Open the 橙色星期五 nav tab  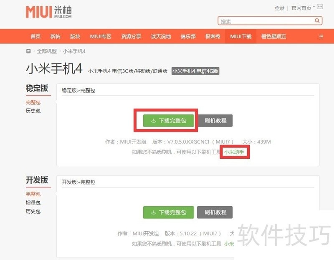pyautogui.click(x=274, y=36)
